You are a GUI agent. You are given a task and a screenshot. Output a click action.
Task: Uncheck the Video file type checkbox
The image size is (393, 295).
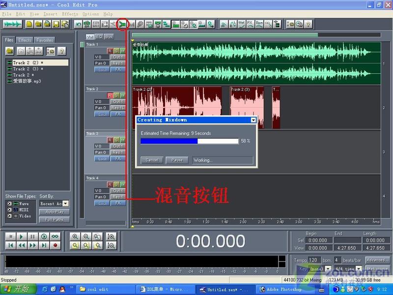tap(9, 216)
